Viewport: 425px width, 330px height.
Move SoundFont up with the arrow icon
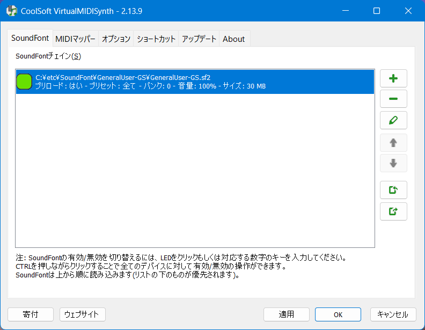[393, 143]
